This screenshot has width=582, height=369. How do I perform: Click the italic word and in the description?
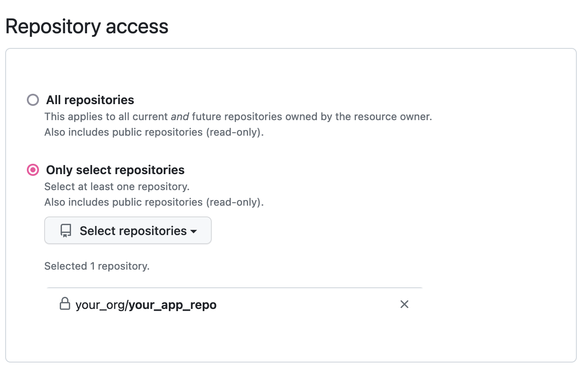click(x=179, y=117)
